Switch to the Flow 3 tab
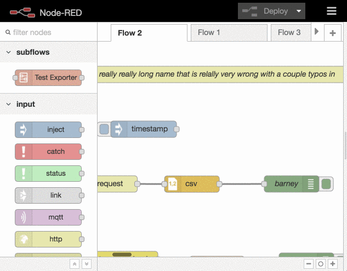Image resolution: width=347 pixels, height=271 pixels. [x=289, y=32]
